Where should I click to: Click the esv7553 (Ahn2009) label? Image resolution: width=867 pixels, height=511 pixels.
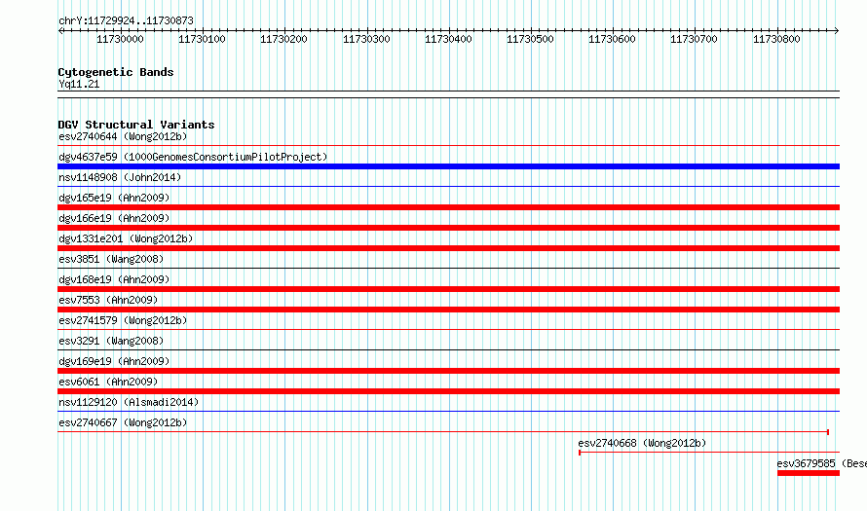[x=108, y=300]
